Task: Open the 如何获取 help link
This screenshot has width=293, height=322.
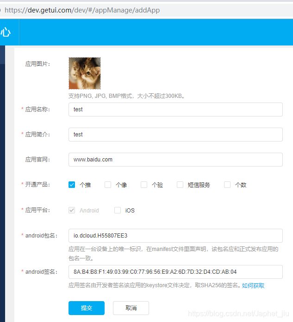Action: point(253,285)
